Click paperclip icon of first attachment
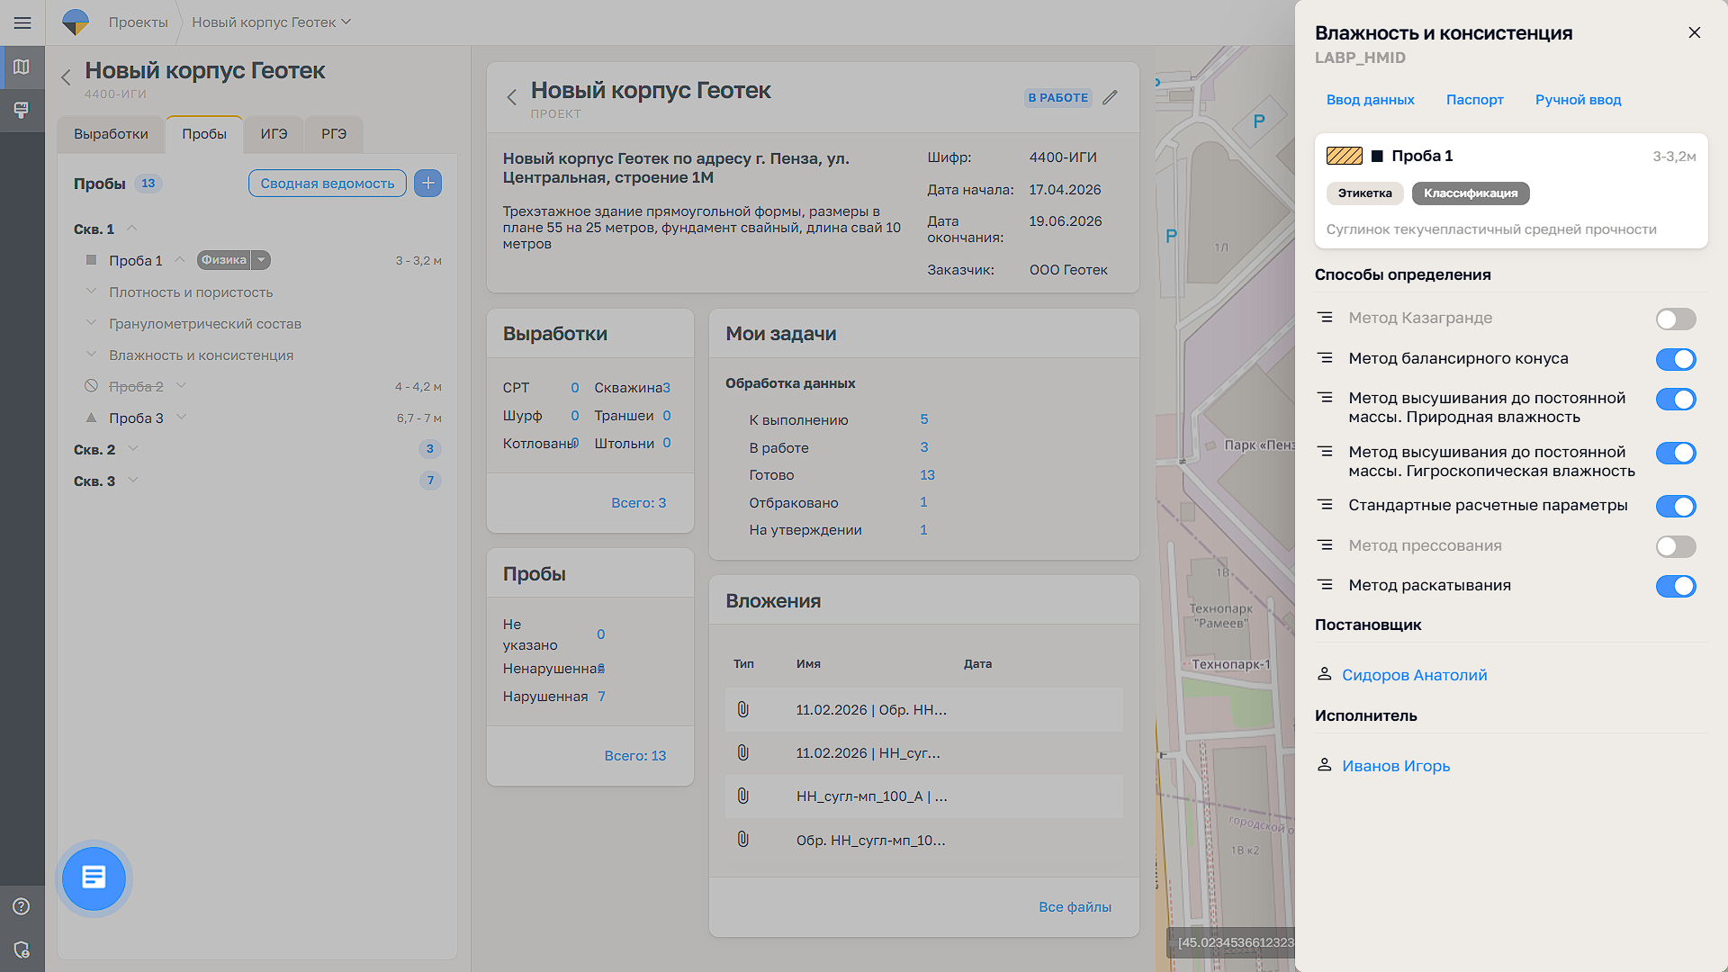The image size is (1728, 972). pyautogui.click(x=743, y=710)
